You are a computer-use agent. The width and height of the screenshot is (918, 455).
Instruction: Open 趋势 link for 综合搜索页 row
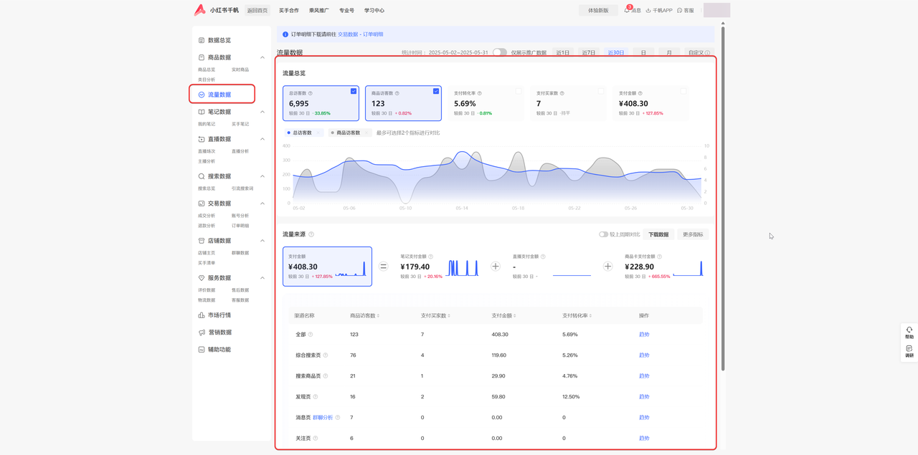click(644, 355)
